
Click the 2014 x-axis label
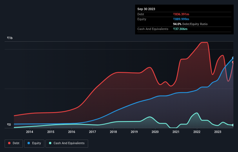[x=30, y=132]
